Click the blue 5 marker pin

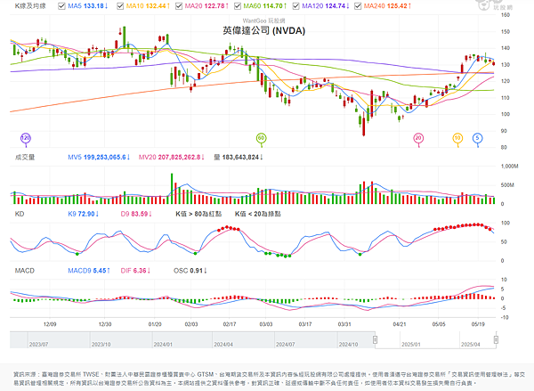click(x=477, y=139)
